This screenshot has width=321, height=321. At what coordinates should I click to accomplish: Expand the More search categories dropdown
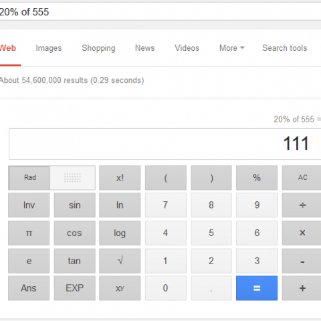click(x=232, y=48)
